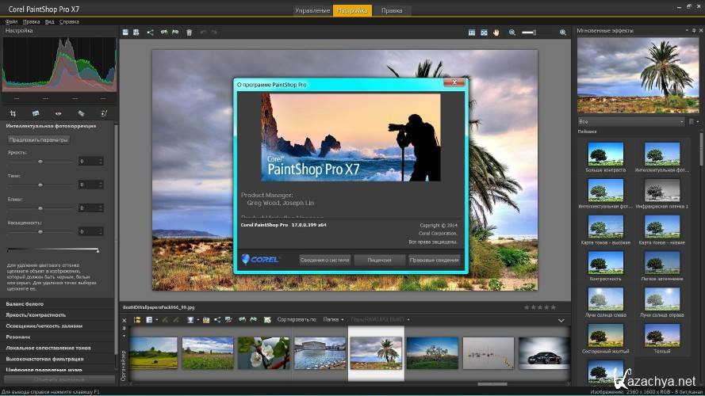The width and height of the screenshot is (705, 396).
Task: Click the Red Eye tool icon
Action: (x=58, y=113)
